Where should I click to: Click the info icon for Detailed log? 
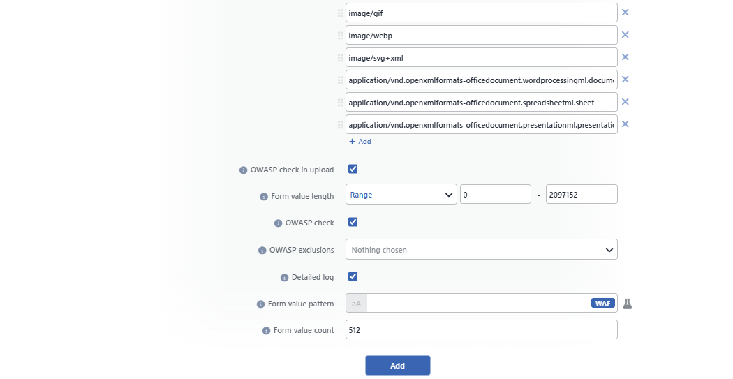coord(284,278)
